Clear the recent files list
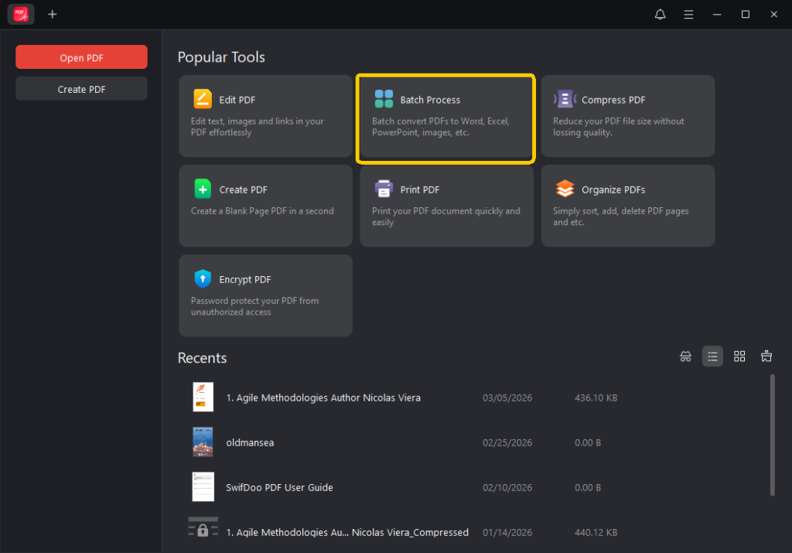This screenshot has width=792, height=553. 766,357
